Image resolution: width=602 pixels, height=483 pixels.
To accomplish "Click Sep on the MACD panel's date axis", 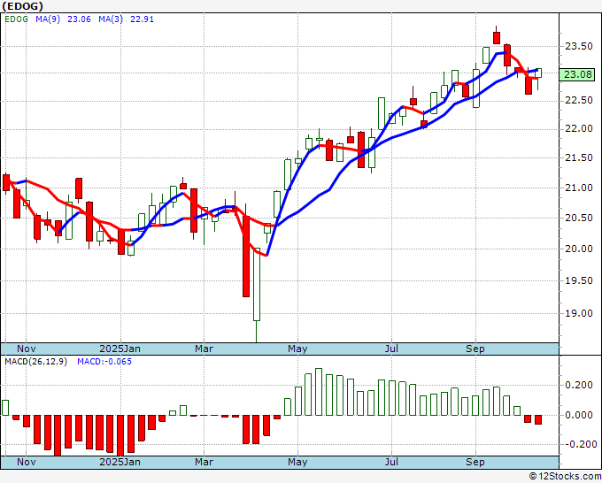I will [x=475, y=462].
